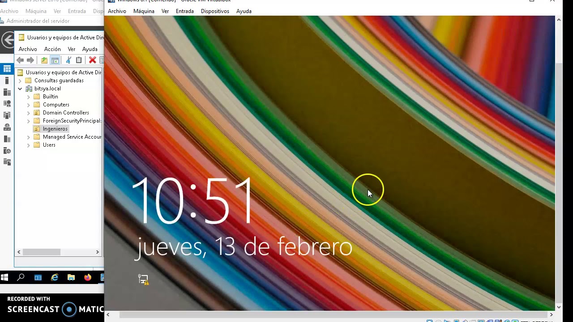
Task: Select Managed Service Accounts folder
Action: (72, 137)
